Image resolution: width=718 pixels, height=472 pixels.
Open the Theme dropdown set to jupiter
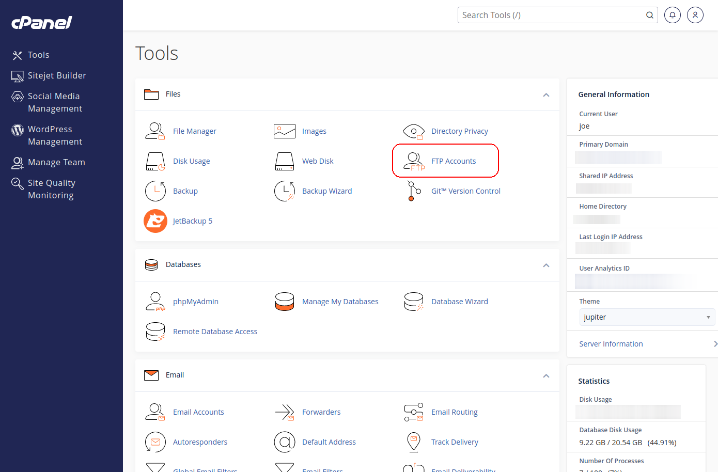[647, 317]
